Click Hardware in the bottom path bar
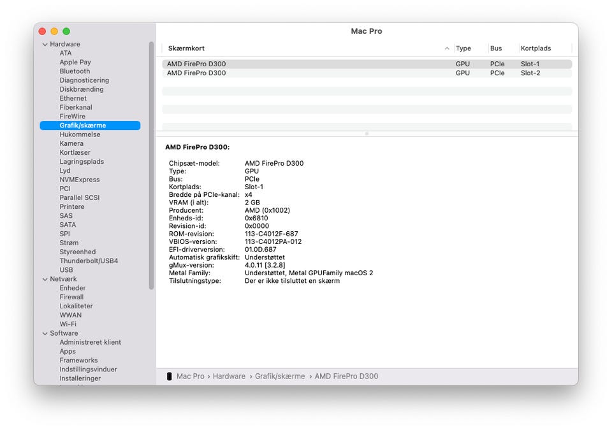Viewport: 612px width, 430px height. [229, 376]
